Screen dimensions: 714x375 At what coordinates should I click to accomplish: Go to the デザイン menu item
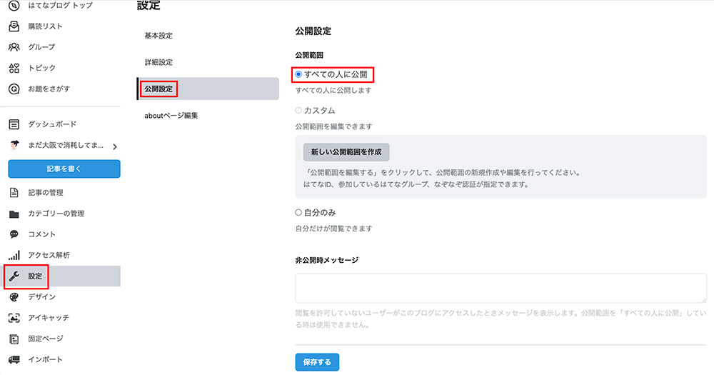[x=42, y=296]
